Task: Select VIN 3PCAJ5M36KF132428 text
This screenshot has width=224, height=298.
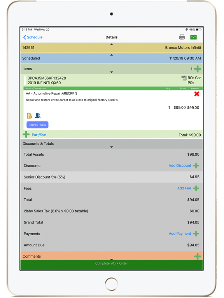Action: [x=47, y=78]
